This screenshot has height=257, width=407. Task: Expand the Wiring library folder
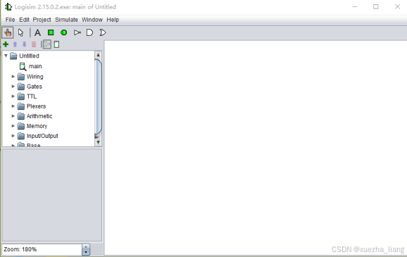[13, 77]
